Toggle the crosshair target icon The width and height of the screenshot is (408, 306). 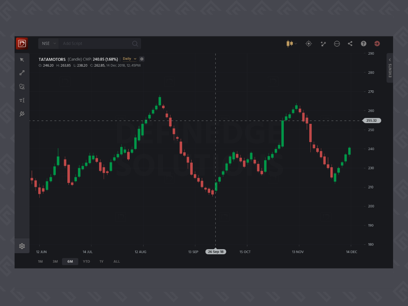(309, 43)
